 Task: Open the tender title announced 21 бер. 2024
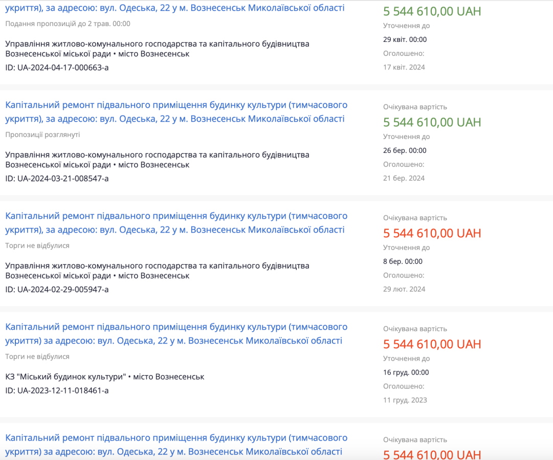176,112
